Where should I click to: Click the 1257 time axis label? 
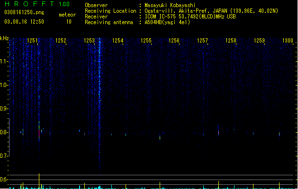coord(202,41)
